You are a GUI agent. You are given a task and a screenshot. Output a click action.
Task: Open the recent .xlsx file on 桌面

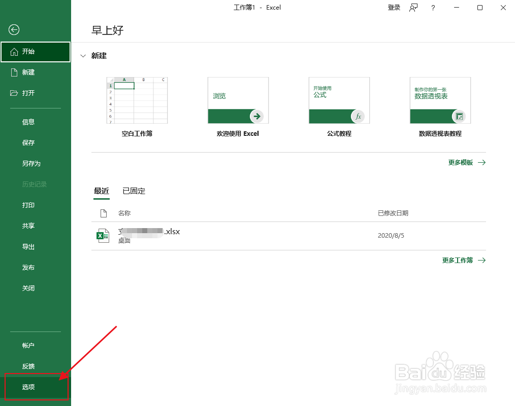coord(288,236)
